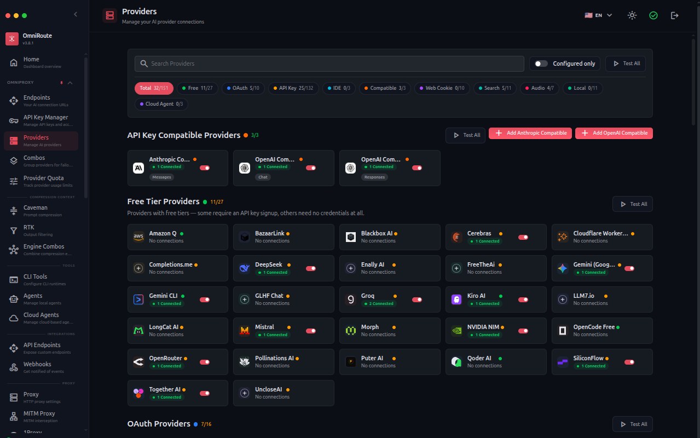Filter by Free 11/27 providers
700x438 pixels.
198,88
